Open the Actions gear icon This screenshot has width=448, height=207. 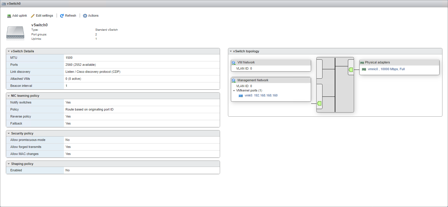(x=85, y=16)
